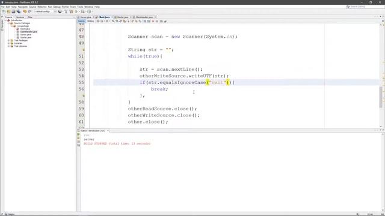This screenshot has height=216, width=385.
Task: Click the Undo arrow icon
Action: 25,11
